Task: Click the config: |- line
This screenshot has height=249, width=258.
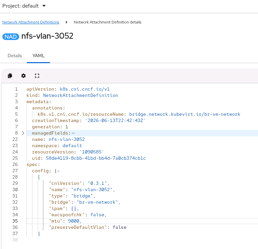Action: point(46,171)
